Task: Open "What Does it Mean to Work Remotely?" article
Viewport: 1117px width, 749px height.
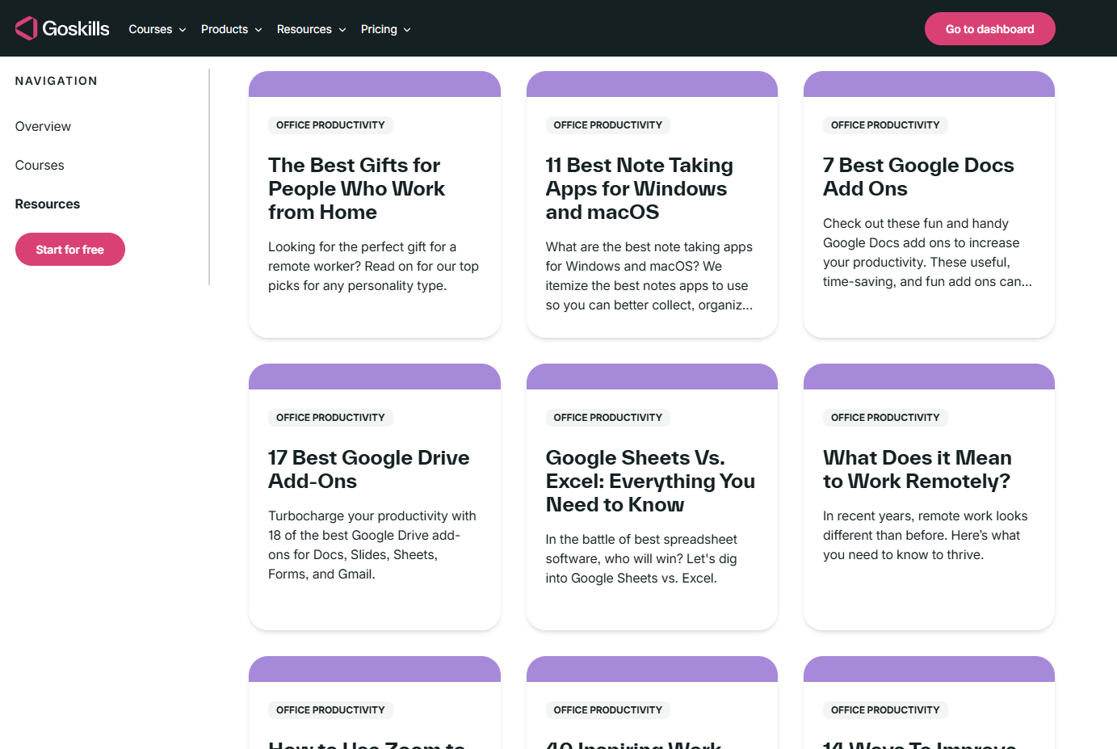Action: click(x=917, y=469)
